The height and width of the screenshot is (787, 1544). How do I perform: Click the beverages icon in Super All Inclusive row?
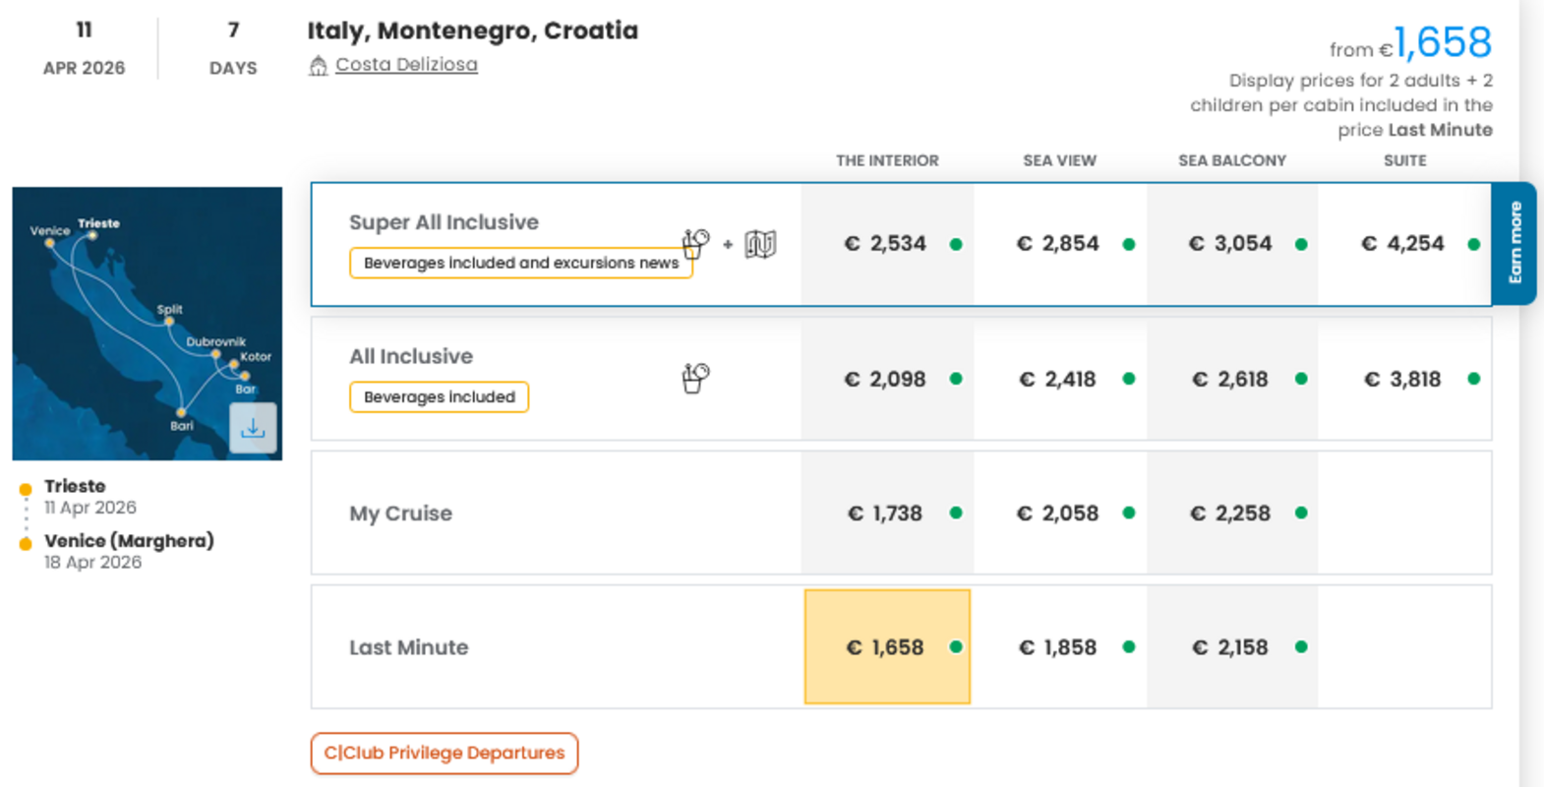coord(695,243)
